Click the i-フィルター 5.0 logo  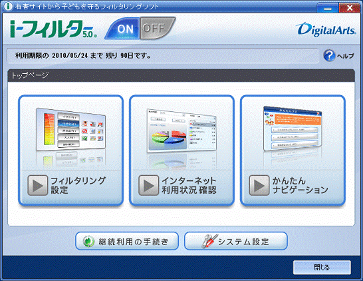(x=53, y=29)
